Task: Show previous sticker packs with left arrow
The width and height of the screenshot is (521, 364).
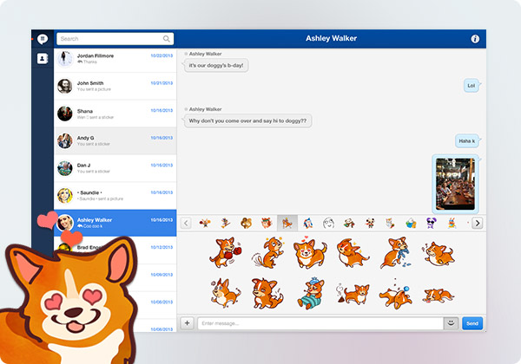Action: tap(186, 223)
